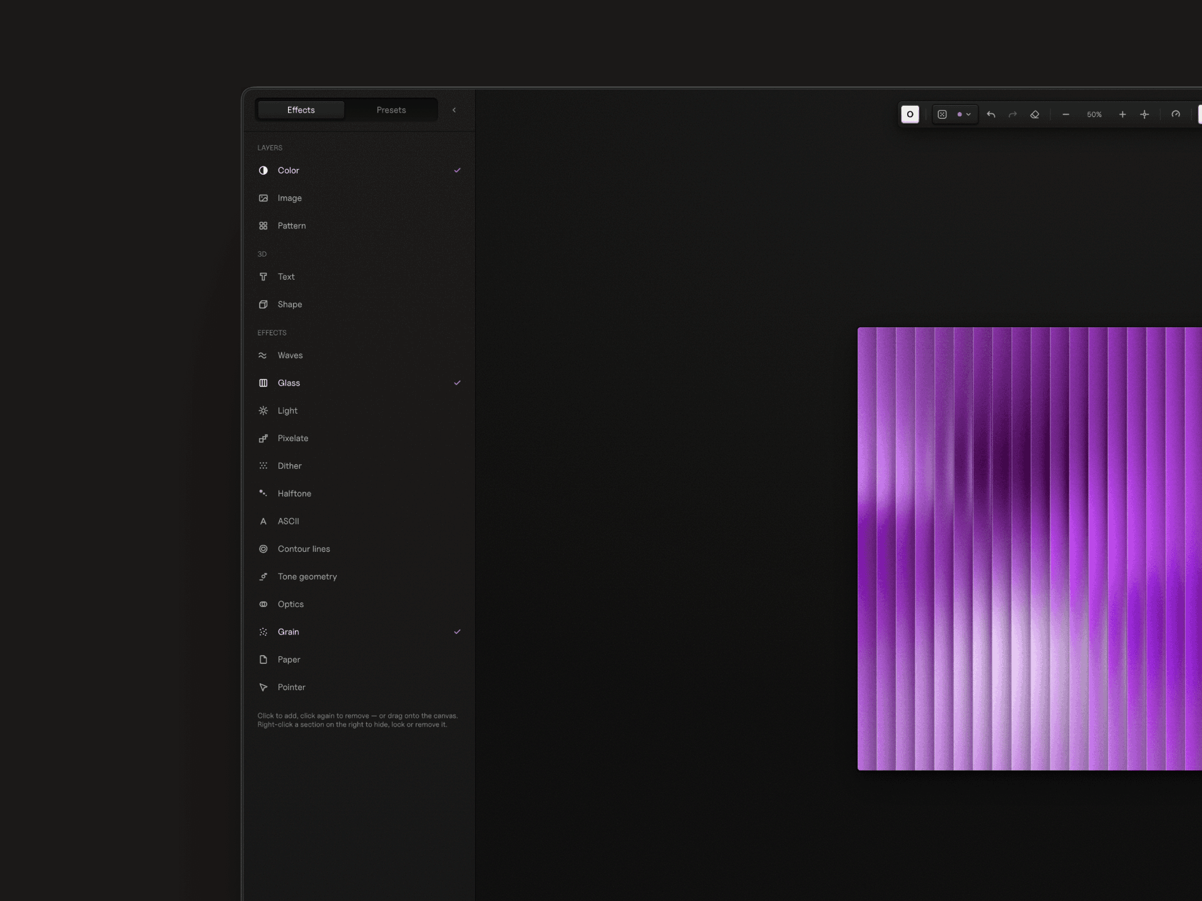Add the ASCII effect
This screenshot has height=901, width=1202.
[359, 521]
